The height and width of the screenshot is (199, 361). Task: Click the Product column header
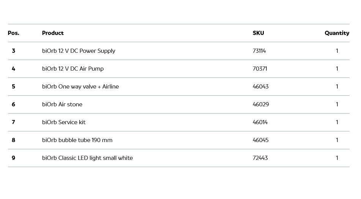[53, 33]
